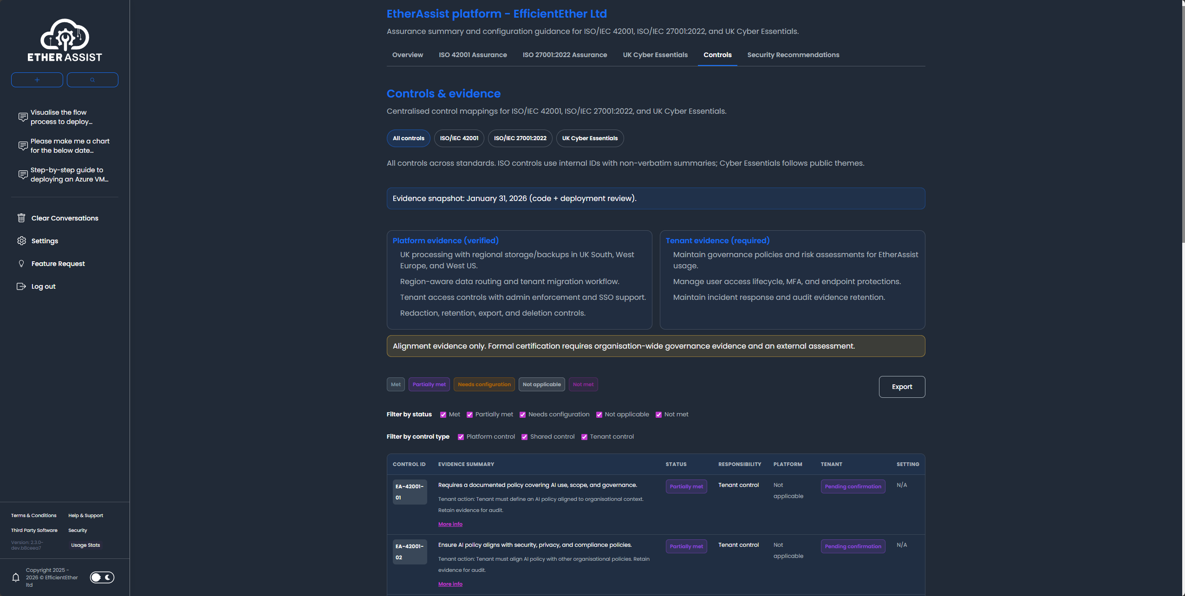Click the EA-42001-01 control ID cell

410,492
